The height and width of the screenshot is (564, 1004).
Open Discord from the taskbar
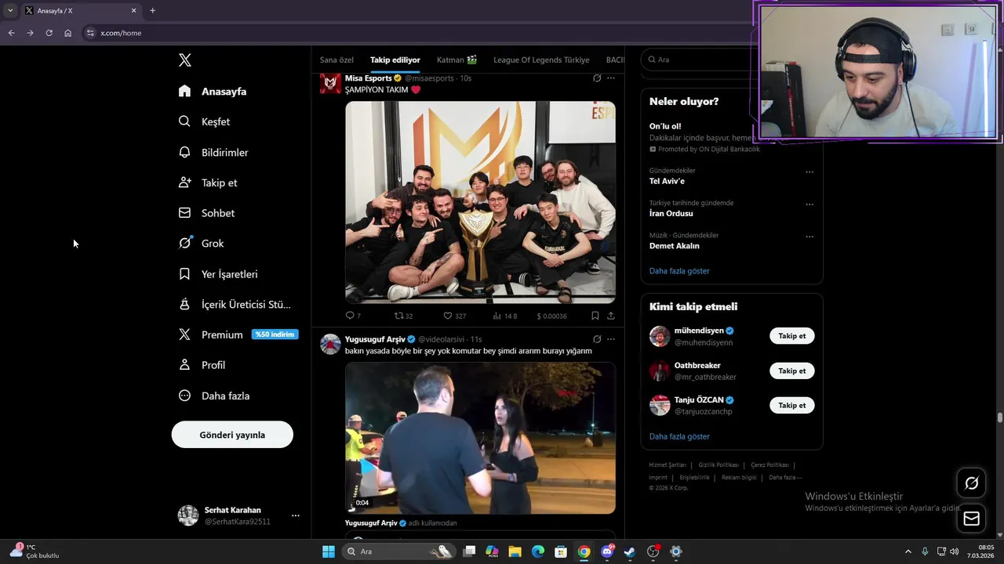[x=606, y=551]
